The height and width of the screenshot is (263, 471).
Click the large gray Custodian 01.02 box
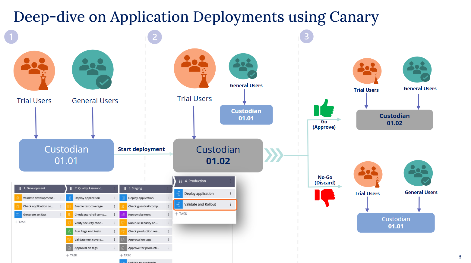tap(218, 155)
